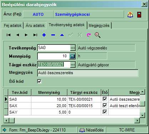The height and width of the screenshot is (134, 149).
Task: Toggle Élő checkbox in SAX row
Action: coord(105,105)
